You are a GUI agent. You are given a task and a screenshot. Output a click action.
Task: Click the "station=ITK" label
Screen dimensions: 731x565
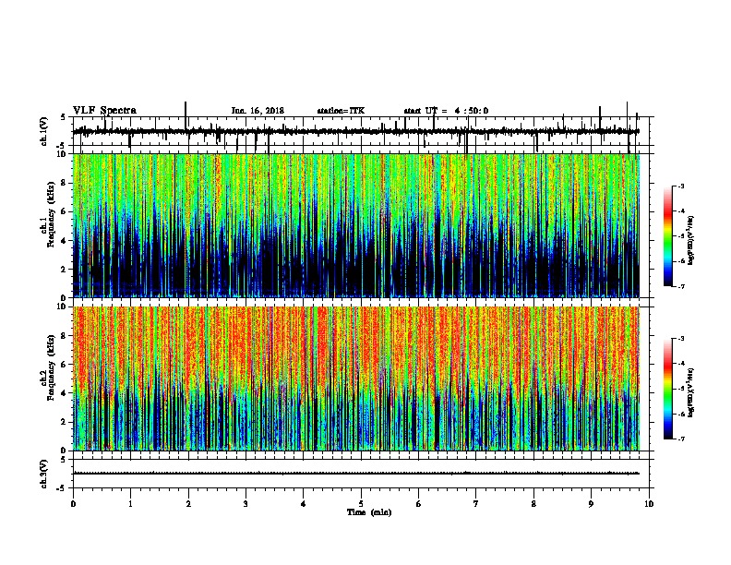click(341, 111)
